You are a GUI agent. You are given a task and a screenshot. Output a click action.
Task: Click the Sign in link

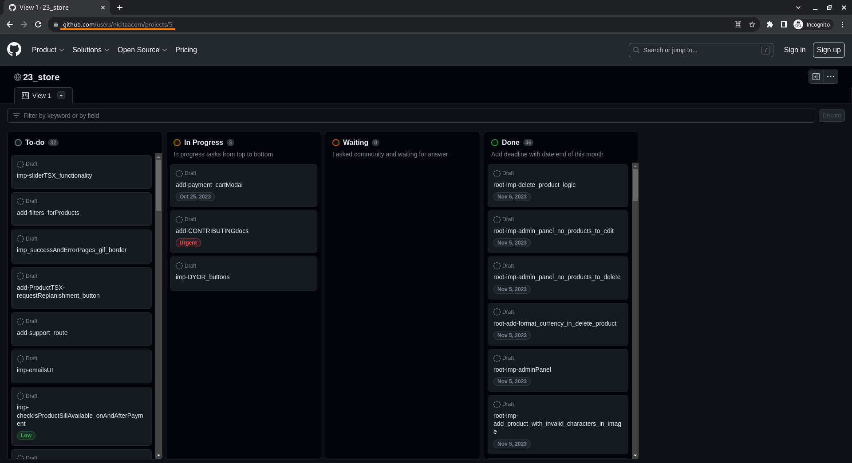(x=794, y=50)
